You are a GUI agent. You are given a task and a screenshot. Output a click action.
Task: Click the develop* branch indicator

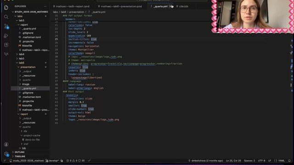coord(52,160)
